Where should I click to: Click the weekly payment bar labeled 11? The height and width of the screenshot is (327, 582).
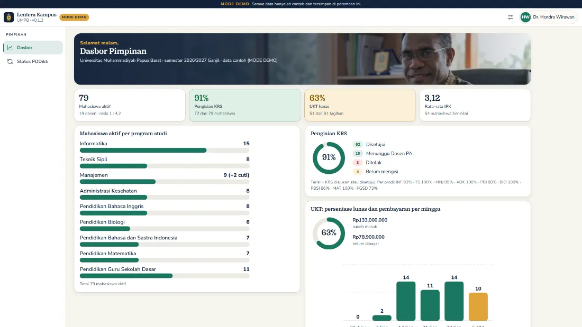[x=430, y=305]
